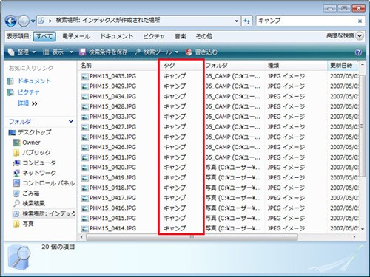Image resolution: width=370 pixels, height=277 pixels.
Task: Select コンピュータ in the folder tree
Action: pyautogui.click(x=39, y=163)
